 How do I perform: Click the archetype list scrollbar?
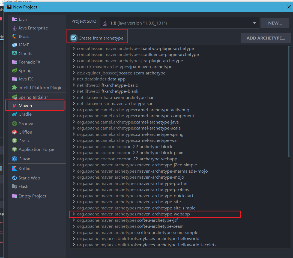point(289,102)
